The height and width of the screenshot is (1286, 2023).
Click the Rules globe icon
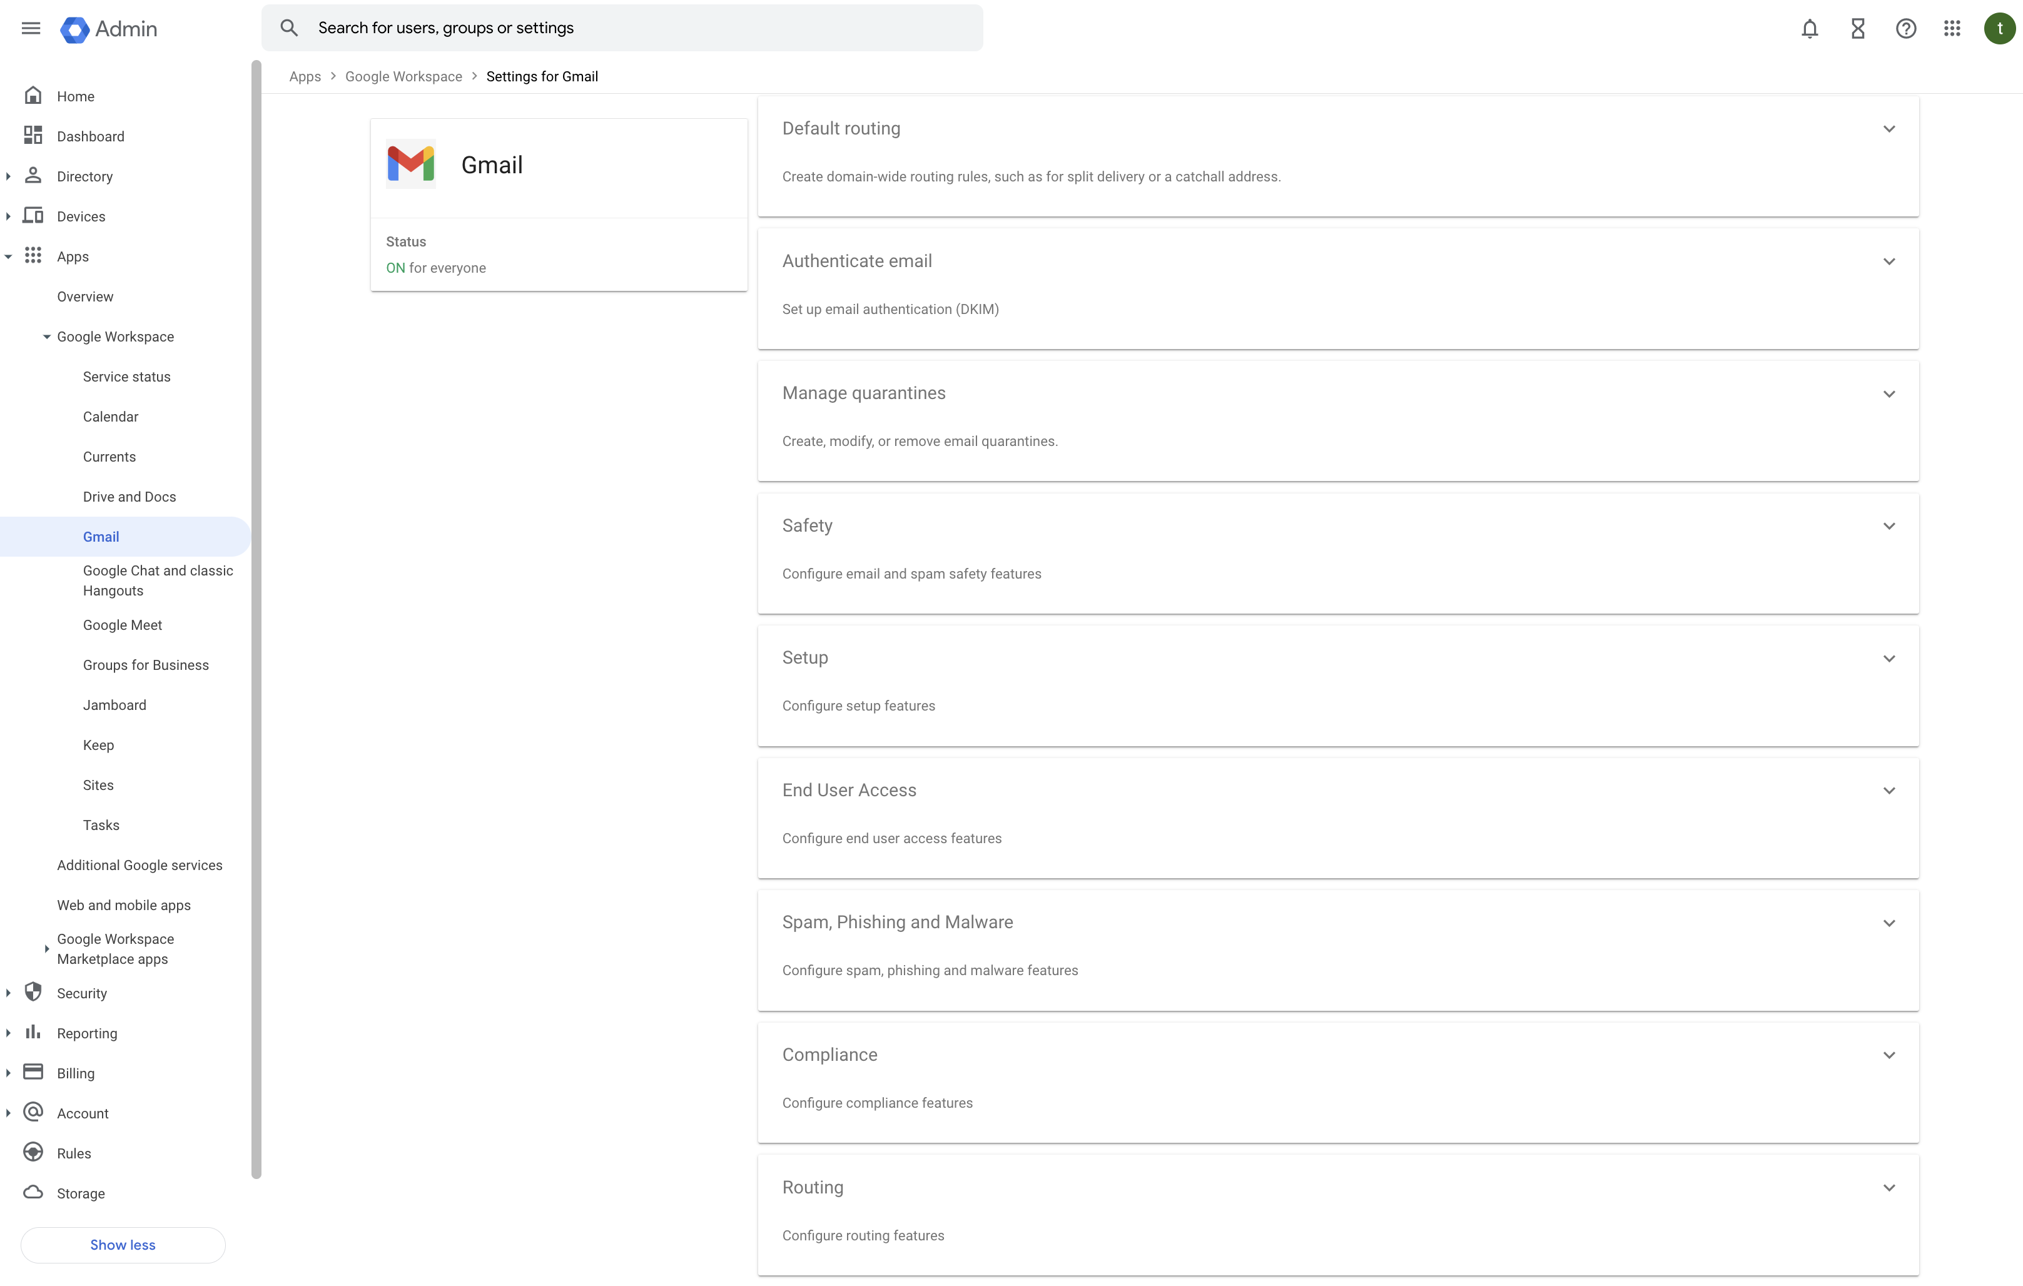[x=34, y=1152]
